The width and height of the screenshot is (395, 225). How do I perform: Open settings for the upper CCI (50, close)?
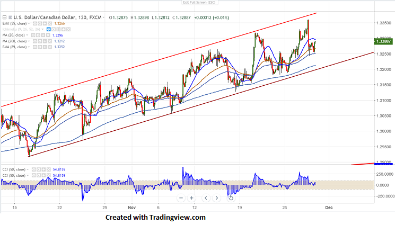tap(39, 169)
